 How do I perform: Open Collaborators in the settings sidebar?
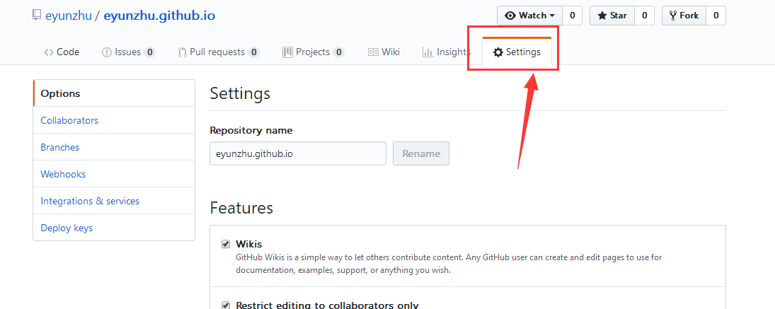pyautogui.click(x=114, y=120)
